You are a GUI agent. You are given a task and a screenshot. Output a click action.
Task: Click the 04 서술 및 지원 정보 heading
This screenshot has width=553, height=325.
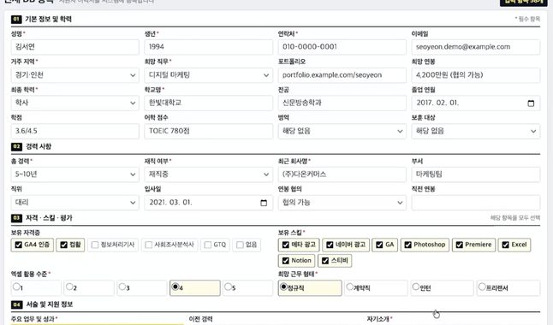[x=42, y=304]
